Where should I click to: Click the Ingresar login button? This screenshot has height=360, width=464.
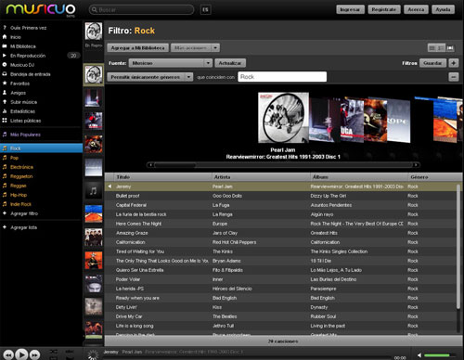click(x=350, y=9)
